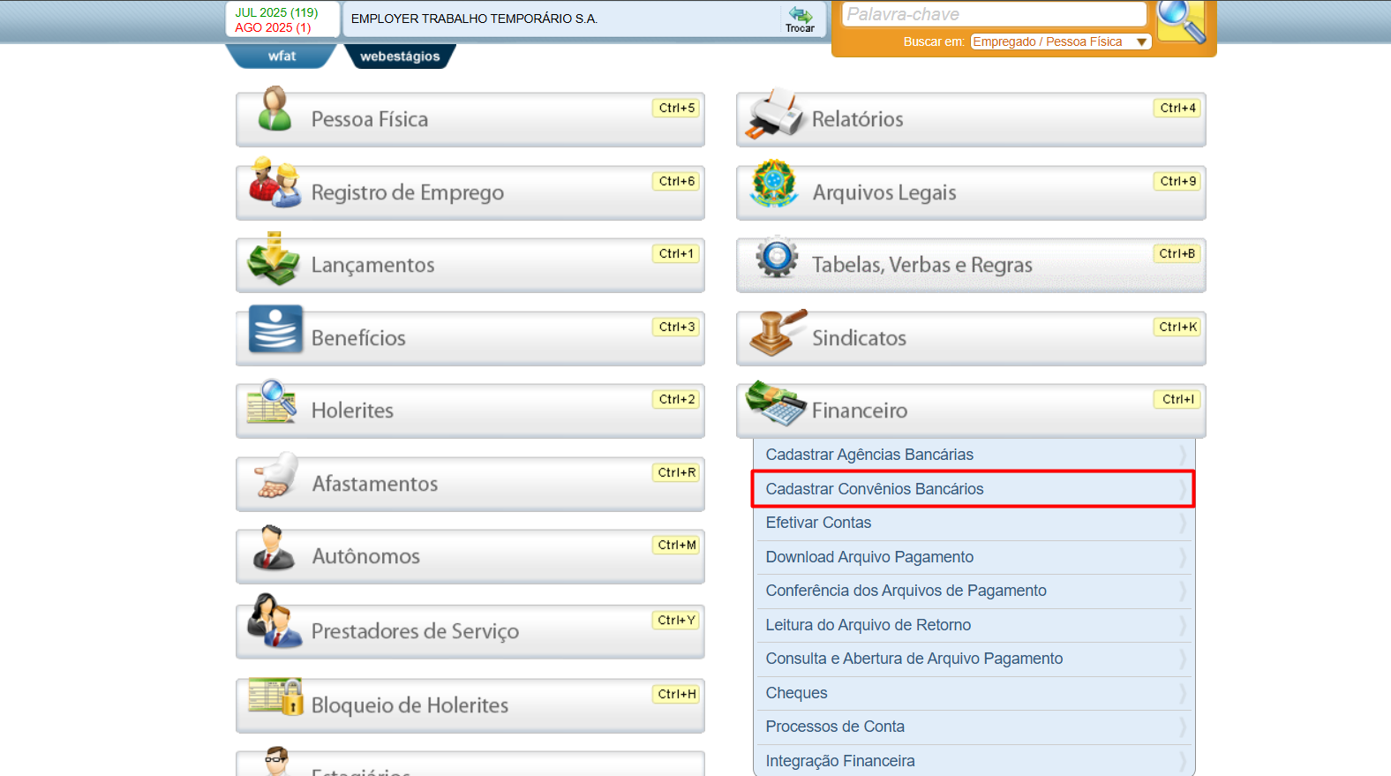
Task: Click the Ctrl+R shortcut badge
Action: (x=677, y=472)
